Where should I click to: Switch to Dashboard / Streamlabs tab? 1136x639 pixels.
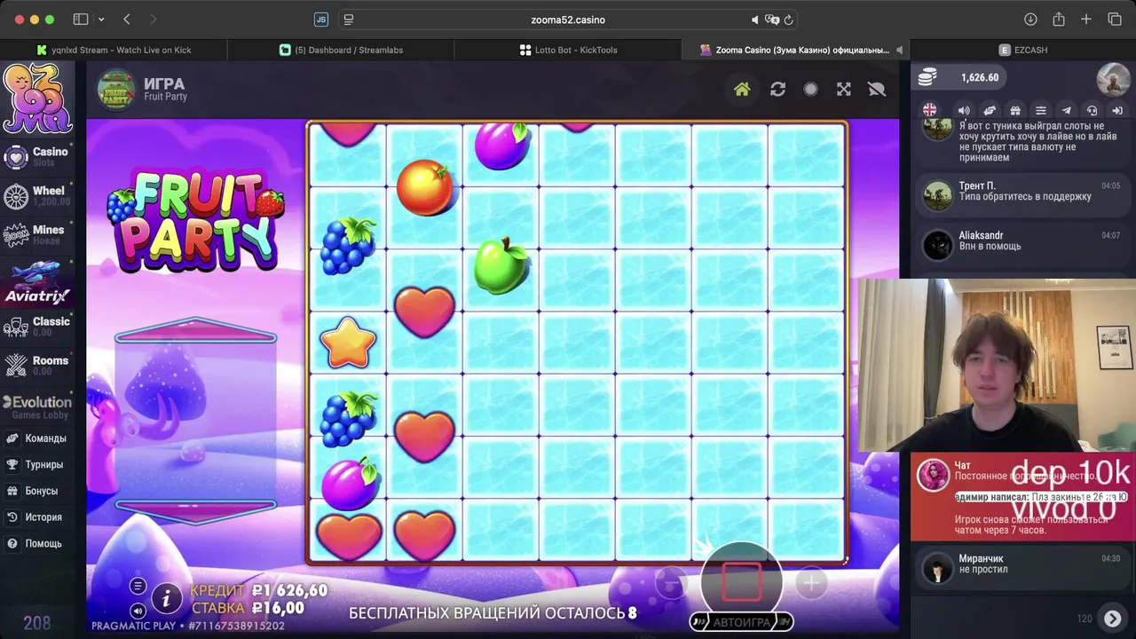pyautogui.click(x=341, y=50)
